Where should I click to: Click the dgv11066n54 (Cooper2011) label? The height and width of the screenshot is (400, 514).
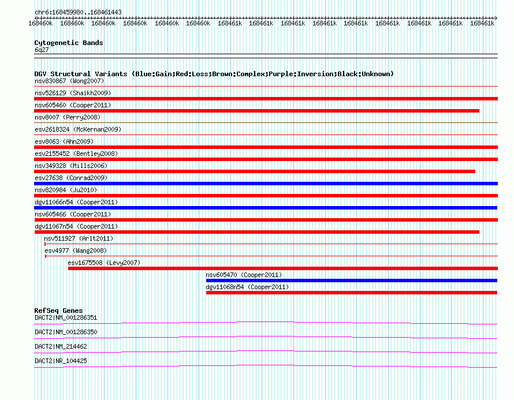[76, 202]
